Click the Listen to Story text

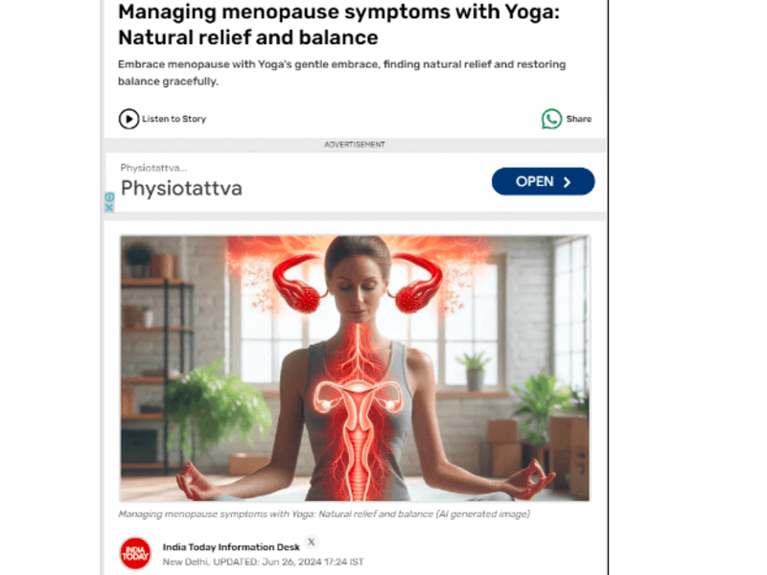pyautogui.click(x=174, y=119)
